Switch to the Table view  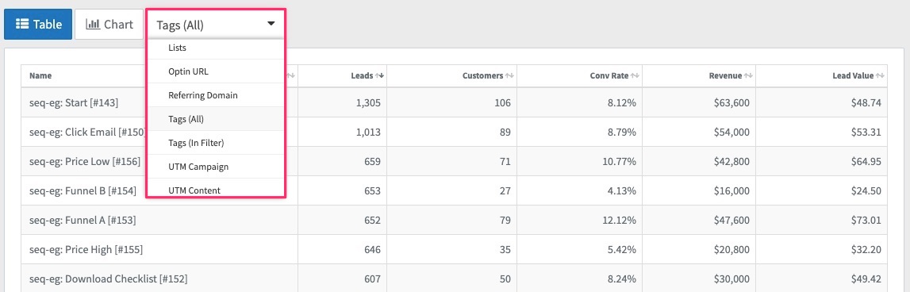[38, 25]
